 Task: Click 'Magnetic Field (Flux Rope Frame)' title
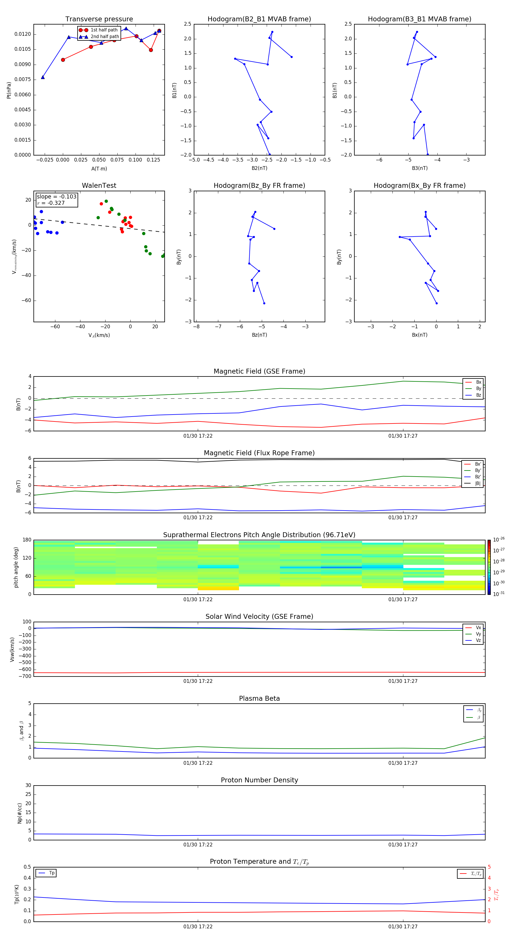click(x=259, y=453)
